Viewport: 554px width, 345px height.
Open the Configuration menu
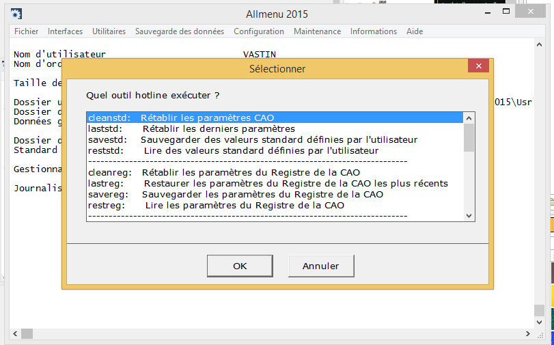259,31
